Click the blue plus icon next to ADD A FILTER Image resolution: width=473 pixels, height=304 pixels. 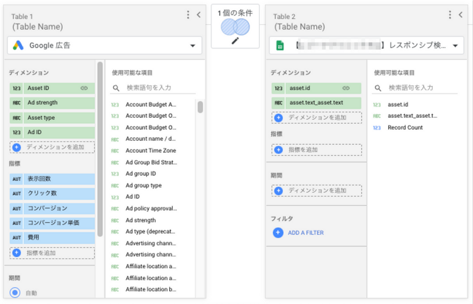point(278,232)
